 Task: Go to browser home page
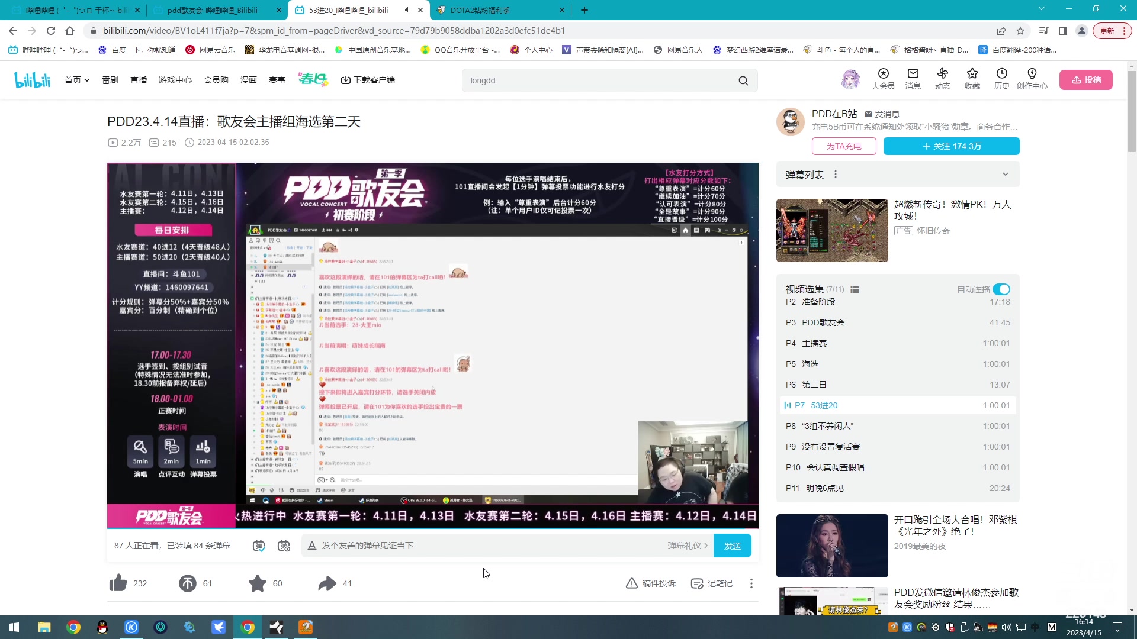[x=70, y=31]
